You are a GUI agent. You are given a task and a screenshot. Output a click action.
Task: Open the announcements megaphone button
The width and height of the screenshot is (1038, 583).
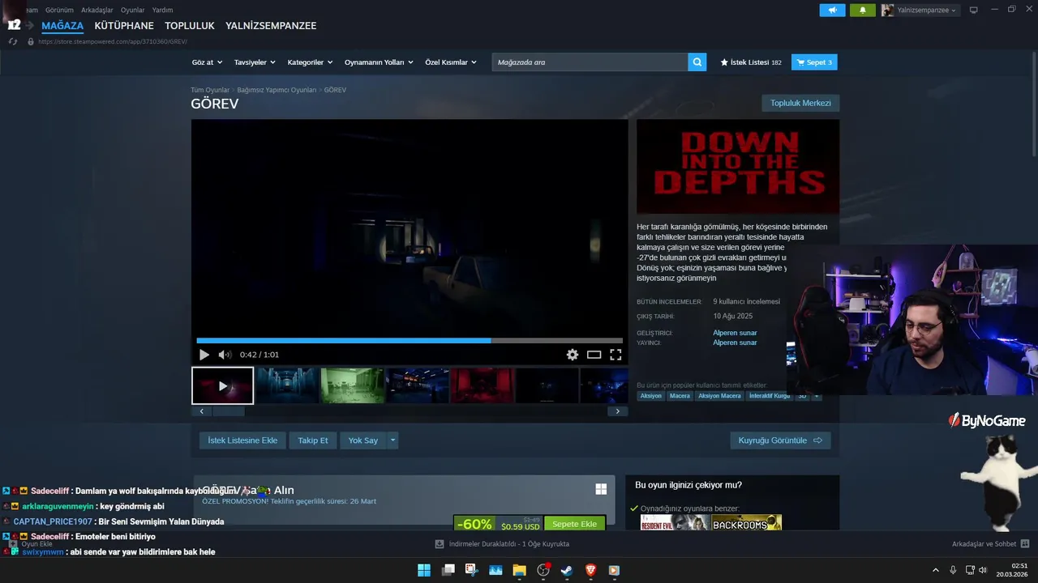click(832, 11)
